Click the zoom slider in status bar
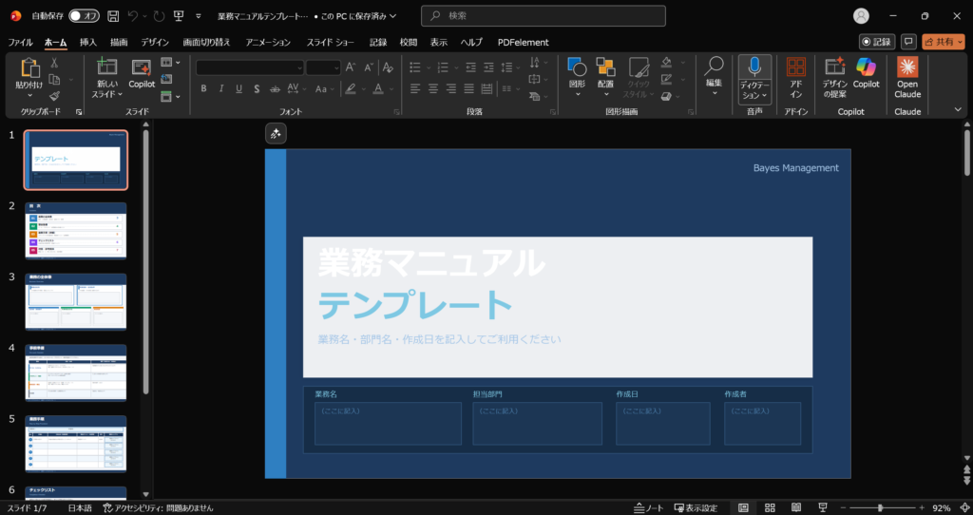 coord(879,508)
